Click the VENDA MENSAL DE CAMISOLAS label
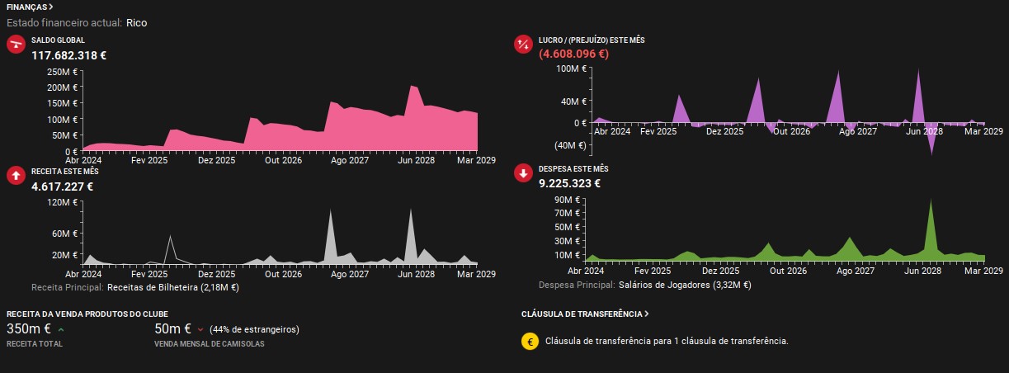Image resolution: width=1009 pixels, height=373 pixels. (x=210, y=343)
